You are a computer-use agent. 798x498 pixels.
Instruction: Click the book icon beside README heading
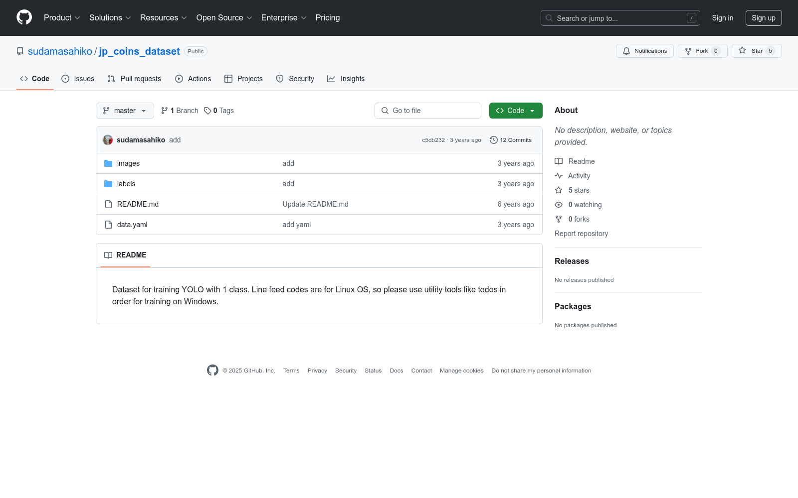tap(108, 255)
